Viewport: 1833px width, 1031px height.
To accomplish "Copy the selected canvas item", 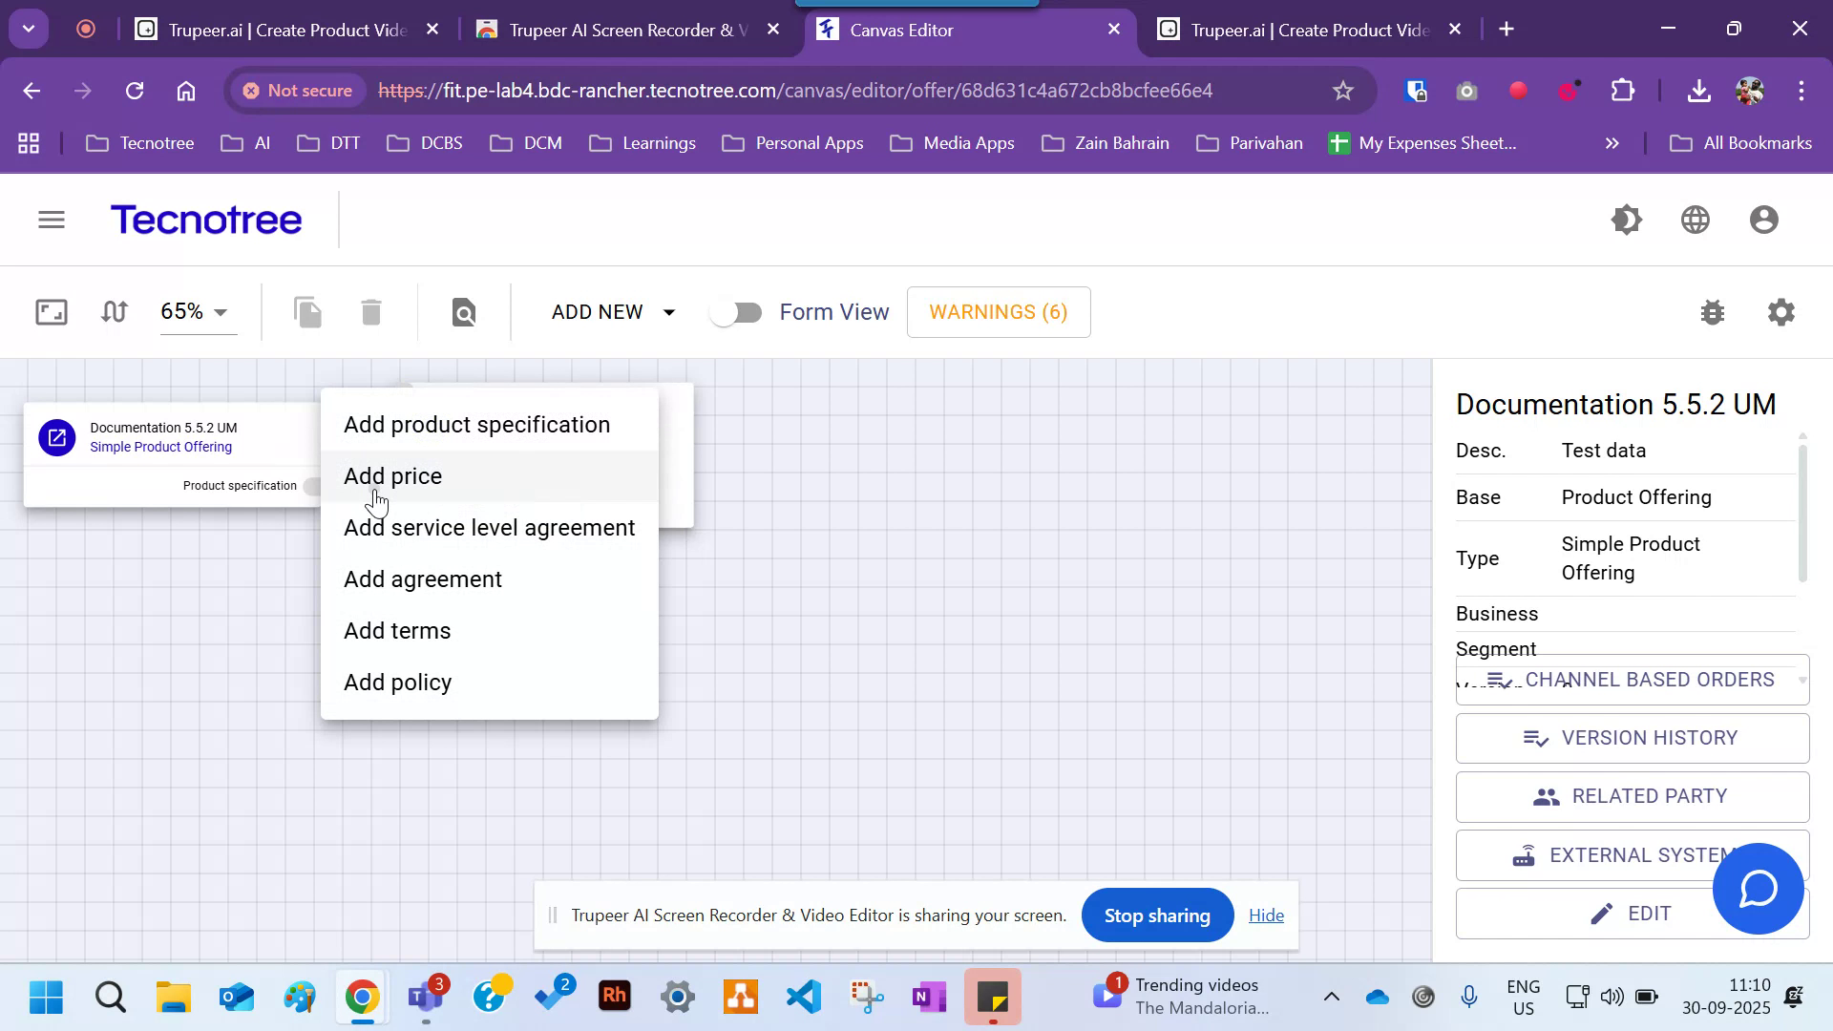I will (307, 312).
